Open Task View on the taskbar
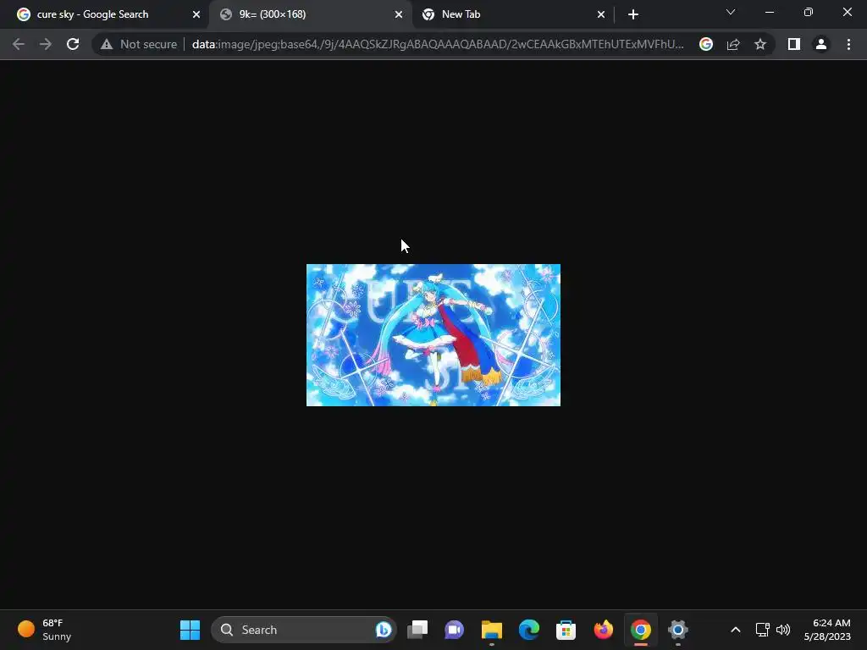 click(x=417, y=630)
